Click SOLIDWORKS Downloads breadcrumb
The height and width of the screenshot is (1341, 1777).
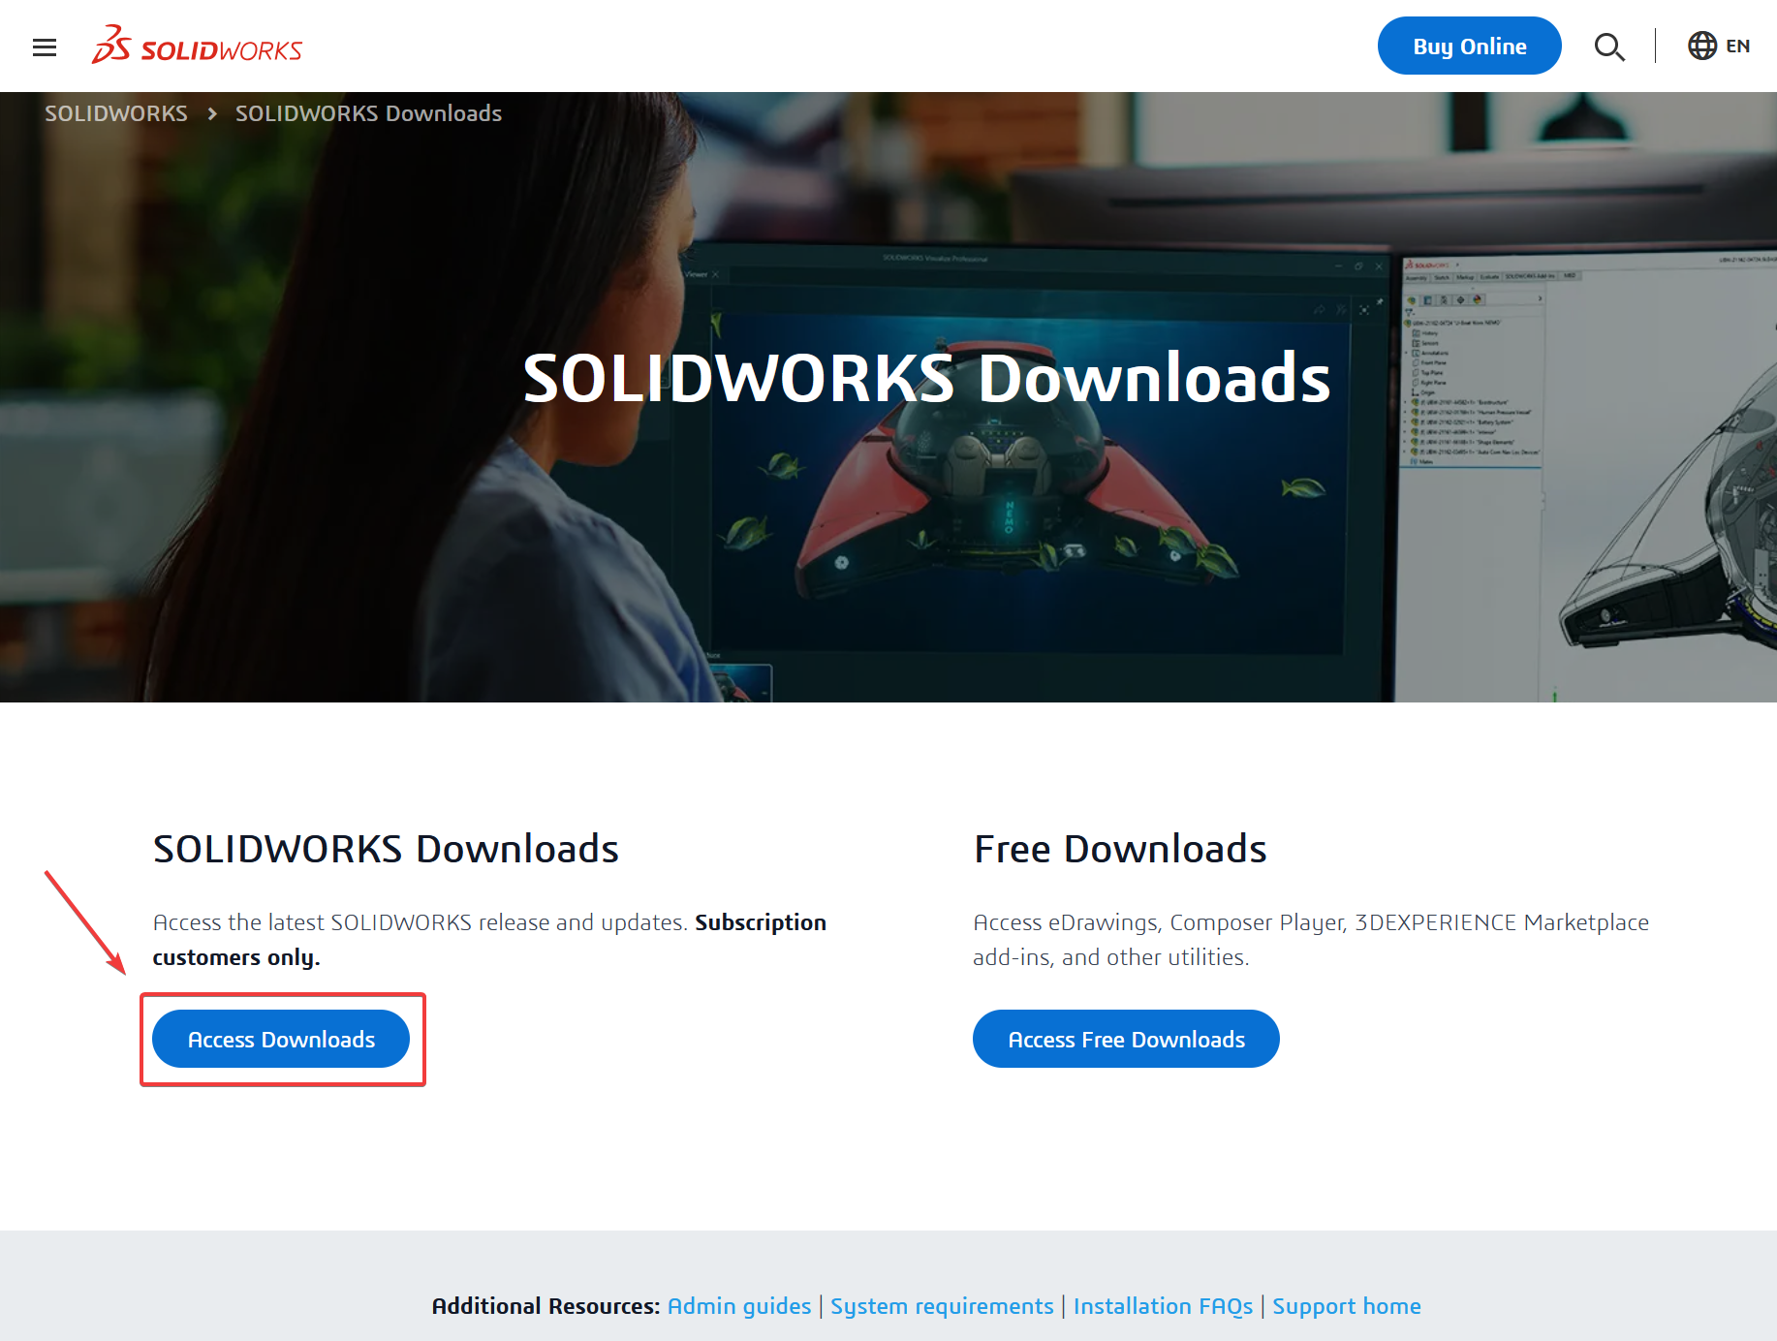[368, 113]
